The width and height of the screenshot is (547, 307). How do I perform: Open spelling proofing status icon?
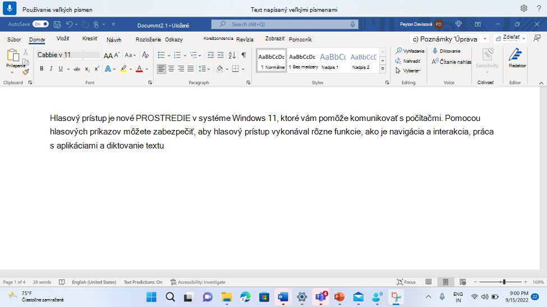point(62,282)
